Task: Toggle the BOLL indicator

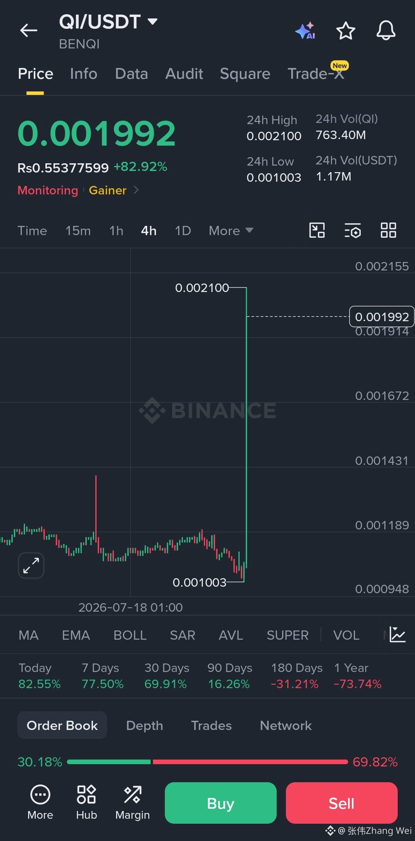Action: click(x=130, y=635)
